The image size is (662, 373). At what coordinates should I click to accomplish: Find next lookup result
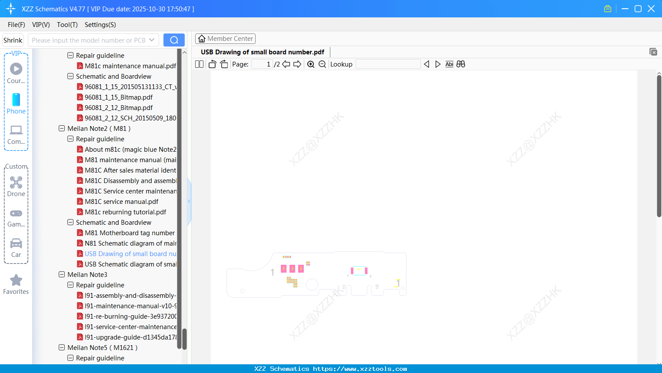[438, 64]
